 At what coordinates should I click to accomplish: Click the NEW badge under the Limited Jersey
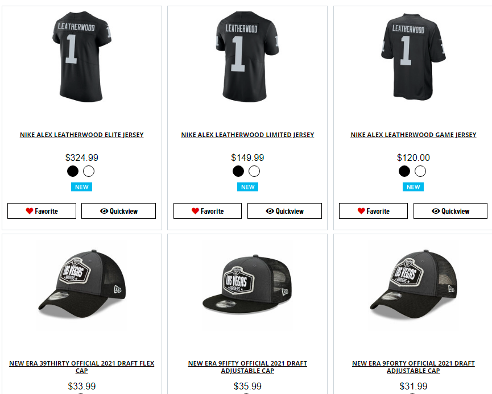tap(247, 187)
